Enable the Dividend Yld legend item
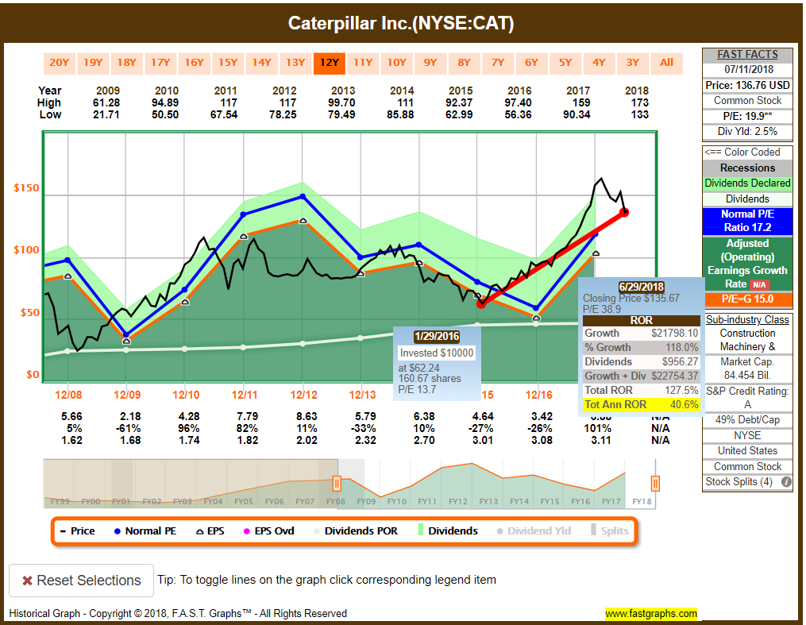Screen dimensions: 806x625 534,531
